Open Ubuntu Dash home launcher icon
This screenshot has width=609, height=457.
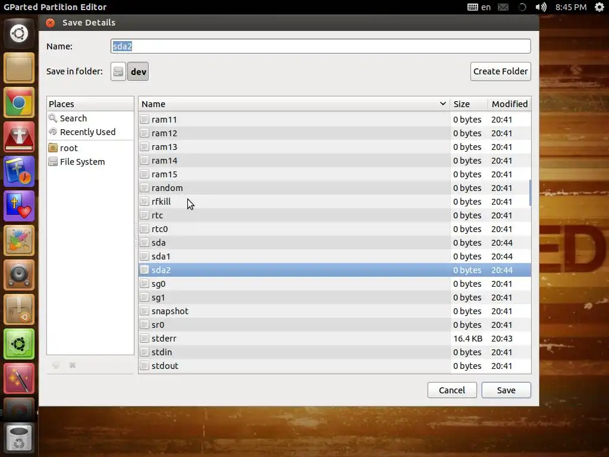[19, 33]
